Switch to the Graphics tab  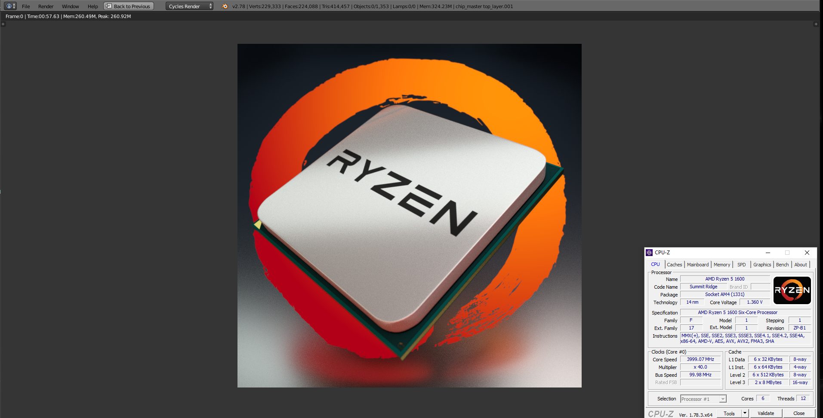762,265
